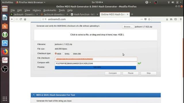The image size is (184, 103).
Task: Select SHA1 checksum type
Action: [x=64, y=54]
